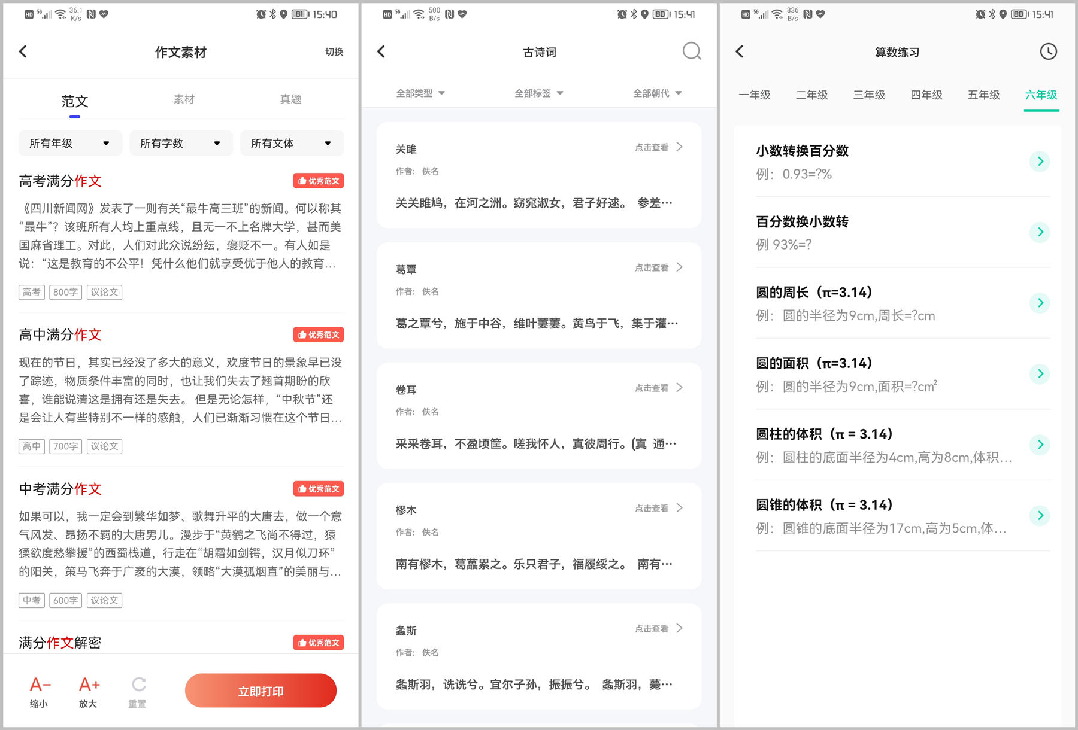Tap 优秀范文 badge on 中考满分作文
This screenshot has width=1078, height=730.
pyautogui.click(x=319, y=489)
